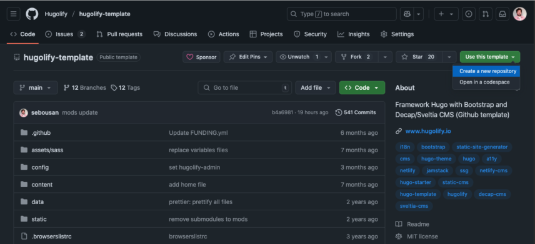Expand the Fork dropdown arrow

pyautogui.click(x=386, y=57)
